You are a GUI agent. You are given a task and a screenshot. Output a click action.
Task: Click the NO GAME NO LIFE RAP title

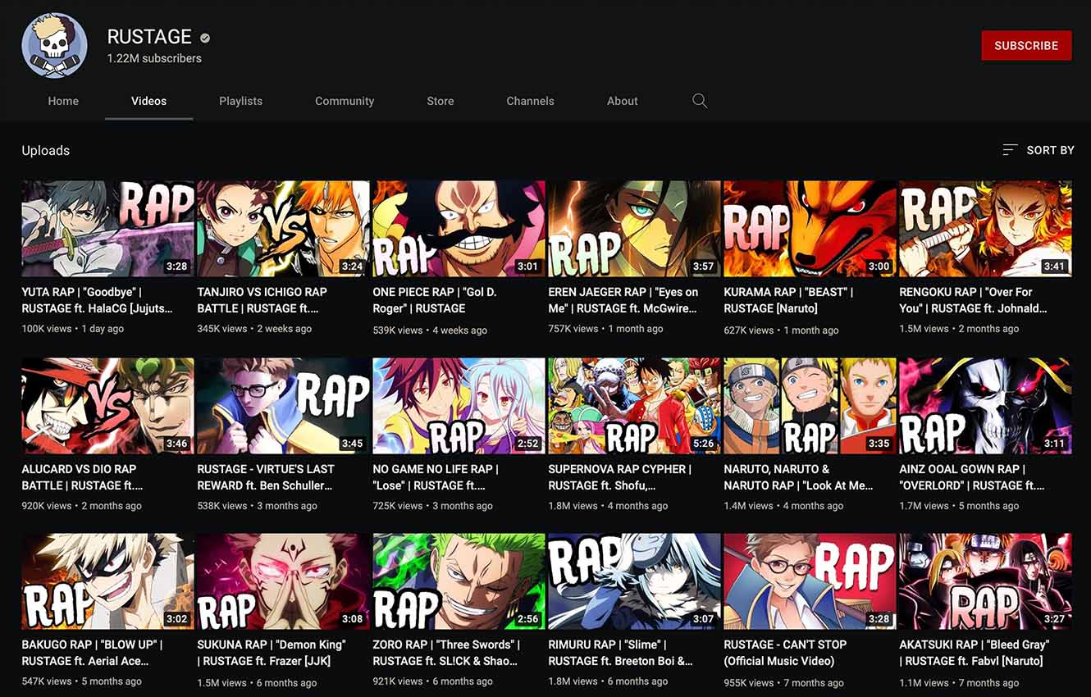(436, 477)
